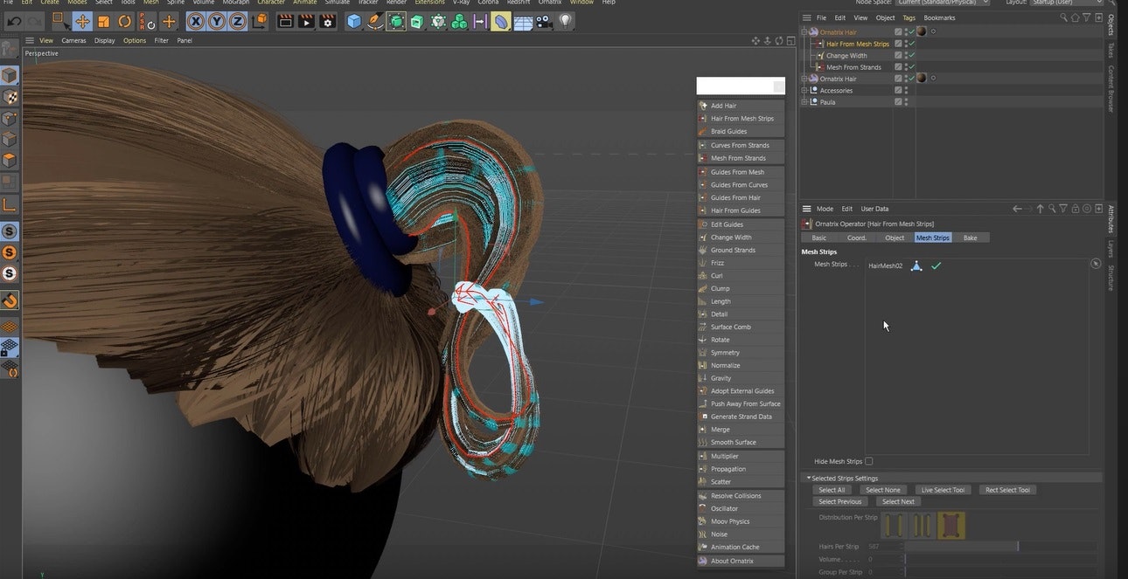Click the search icon in Object Manager
This screenshot has height=579, width=1128.
pos(1064,17)
